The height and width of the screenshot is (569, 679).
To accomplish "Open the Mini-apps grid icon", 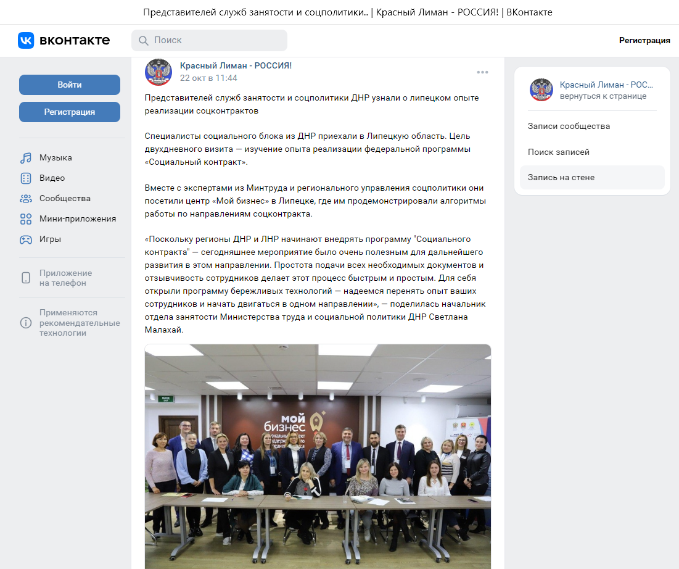I will coord(26,219).
